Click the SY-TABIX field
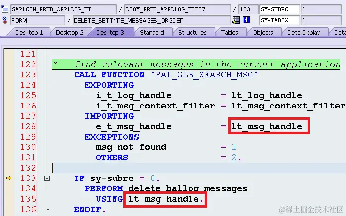 click(x=279, y=21)
